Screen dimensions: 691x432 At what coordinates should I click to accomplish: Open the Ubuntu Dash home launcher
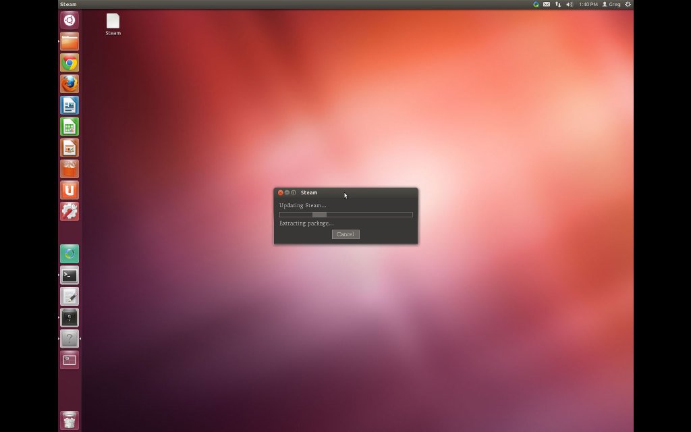click(70, 20)
